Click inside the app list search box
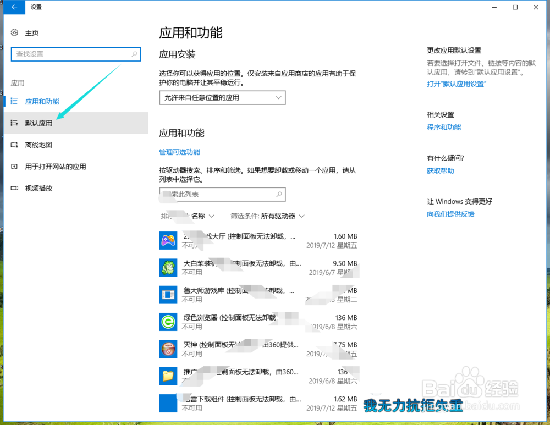The width and height of the screenshot is (550, 425). (x=222, y=194)
